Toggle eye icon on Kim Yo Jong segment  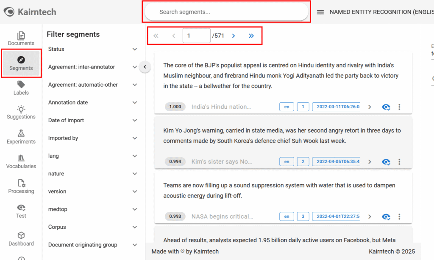click(x=386, y=161)
